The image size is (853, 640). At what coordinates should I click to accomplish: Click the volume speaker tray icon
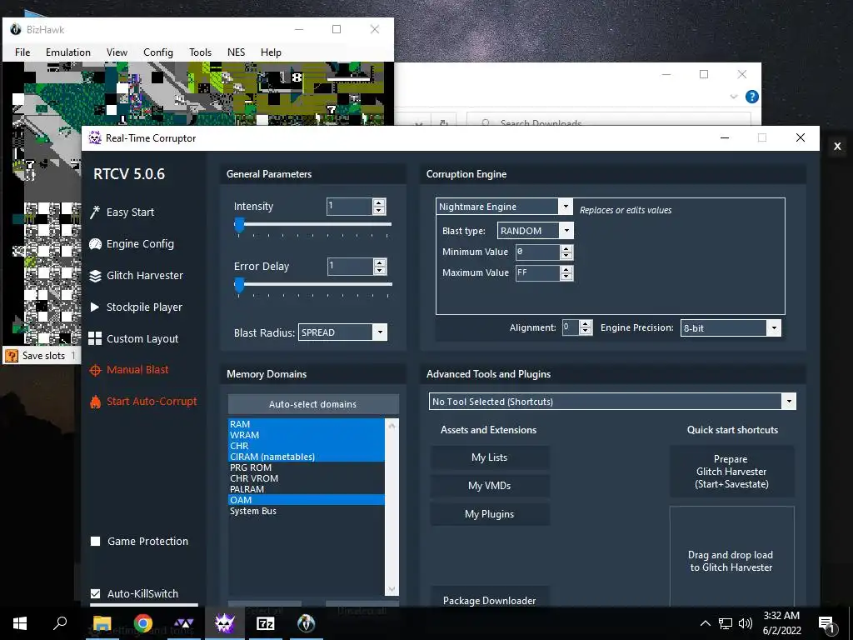[x=746, y=623]
